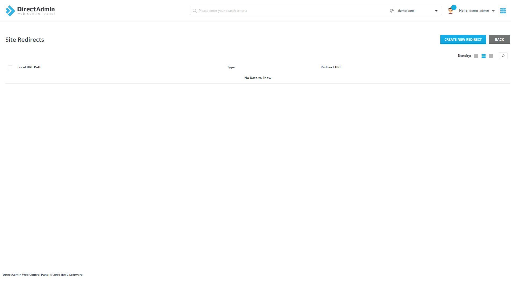Sort by Local URL Path column
The image size is (511, 283).
coord(29,67)
